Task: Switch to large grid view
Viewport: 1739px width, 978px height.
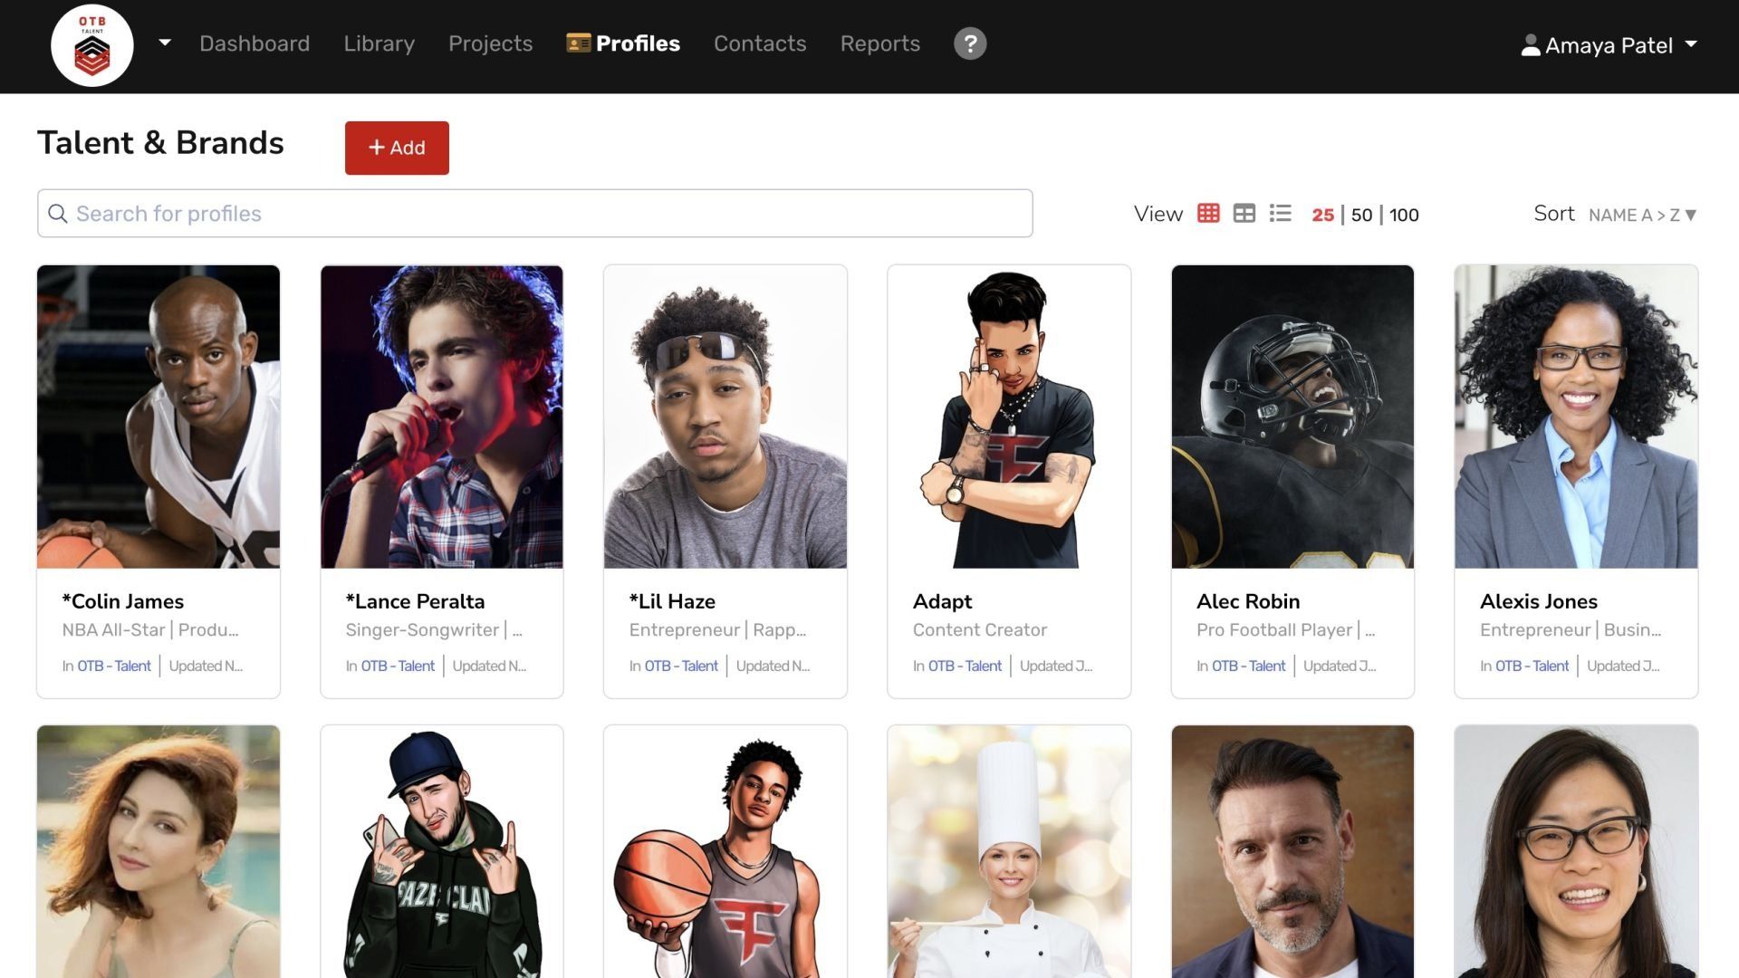Action: coord(1207,214)
